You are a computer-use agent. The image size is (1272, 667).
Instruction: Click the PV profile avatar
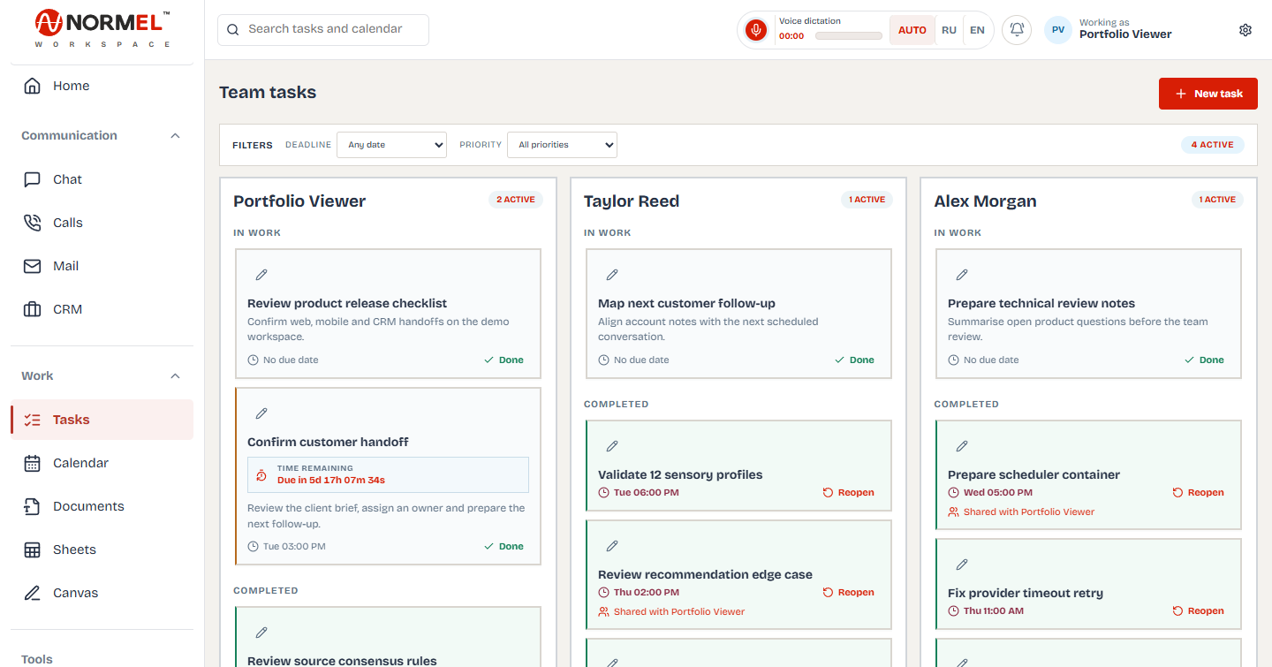1058,30
